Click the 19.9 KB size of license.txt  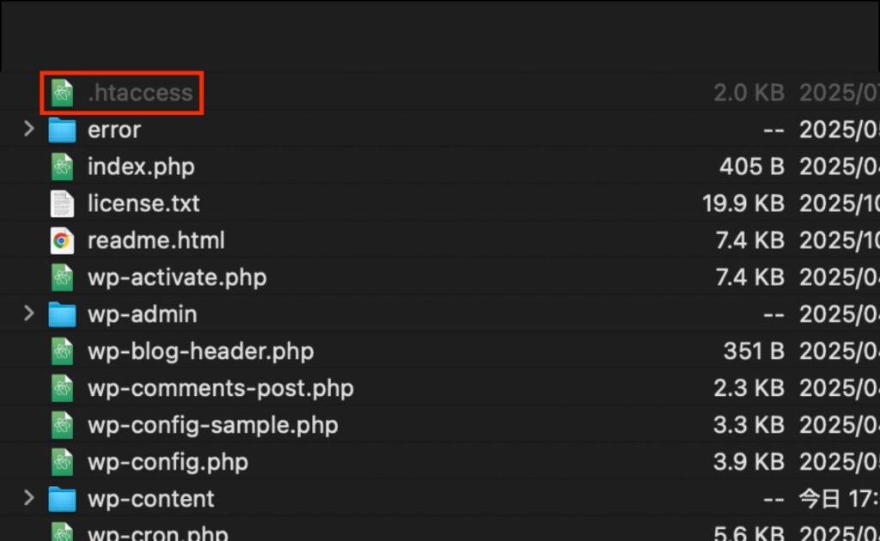[x=742, y=204]
